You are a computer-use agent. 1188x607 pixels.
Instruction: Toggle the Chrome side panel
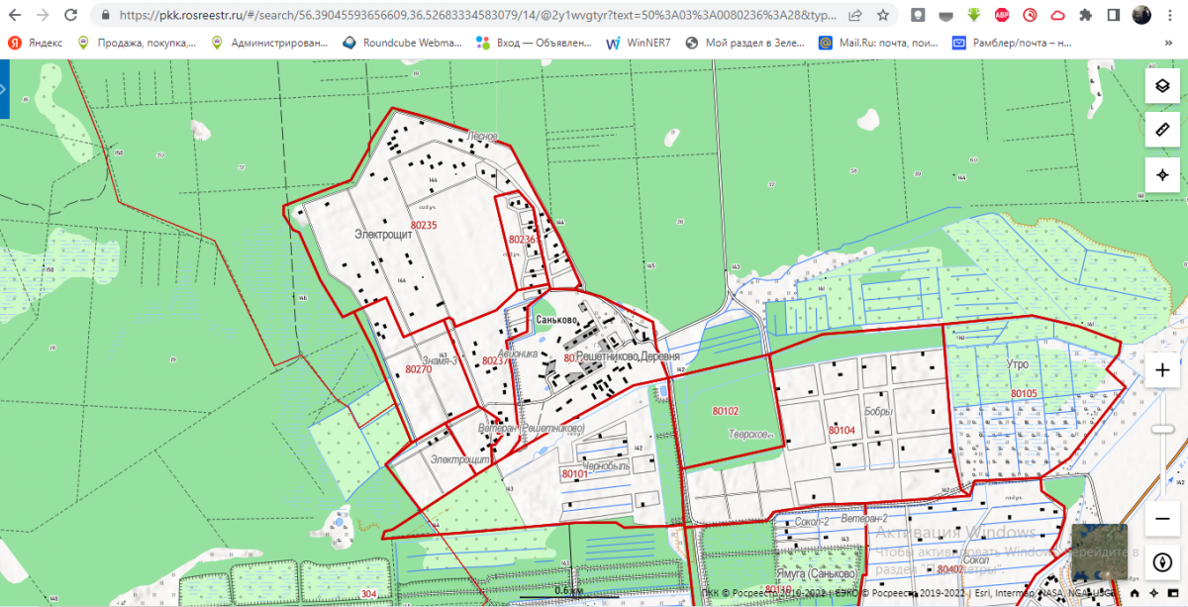click(x=1113, y=15)
